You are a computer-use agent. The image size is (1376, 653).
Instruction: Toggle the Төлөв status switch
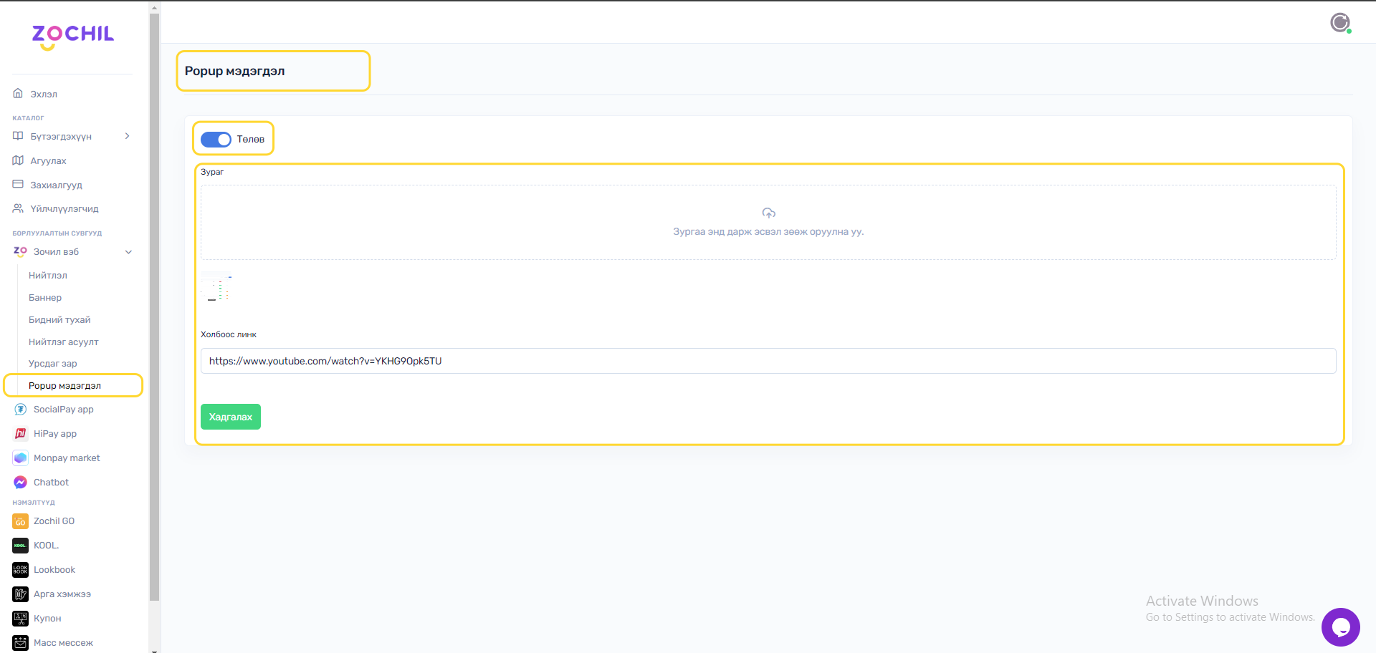(216, 140)
